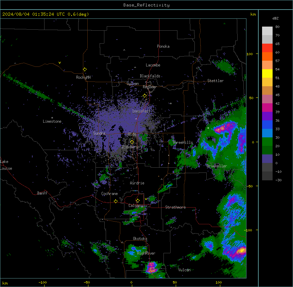
Task: Click the Limestone label
Action: pyautogui.click(x=52, y=121)
